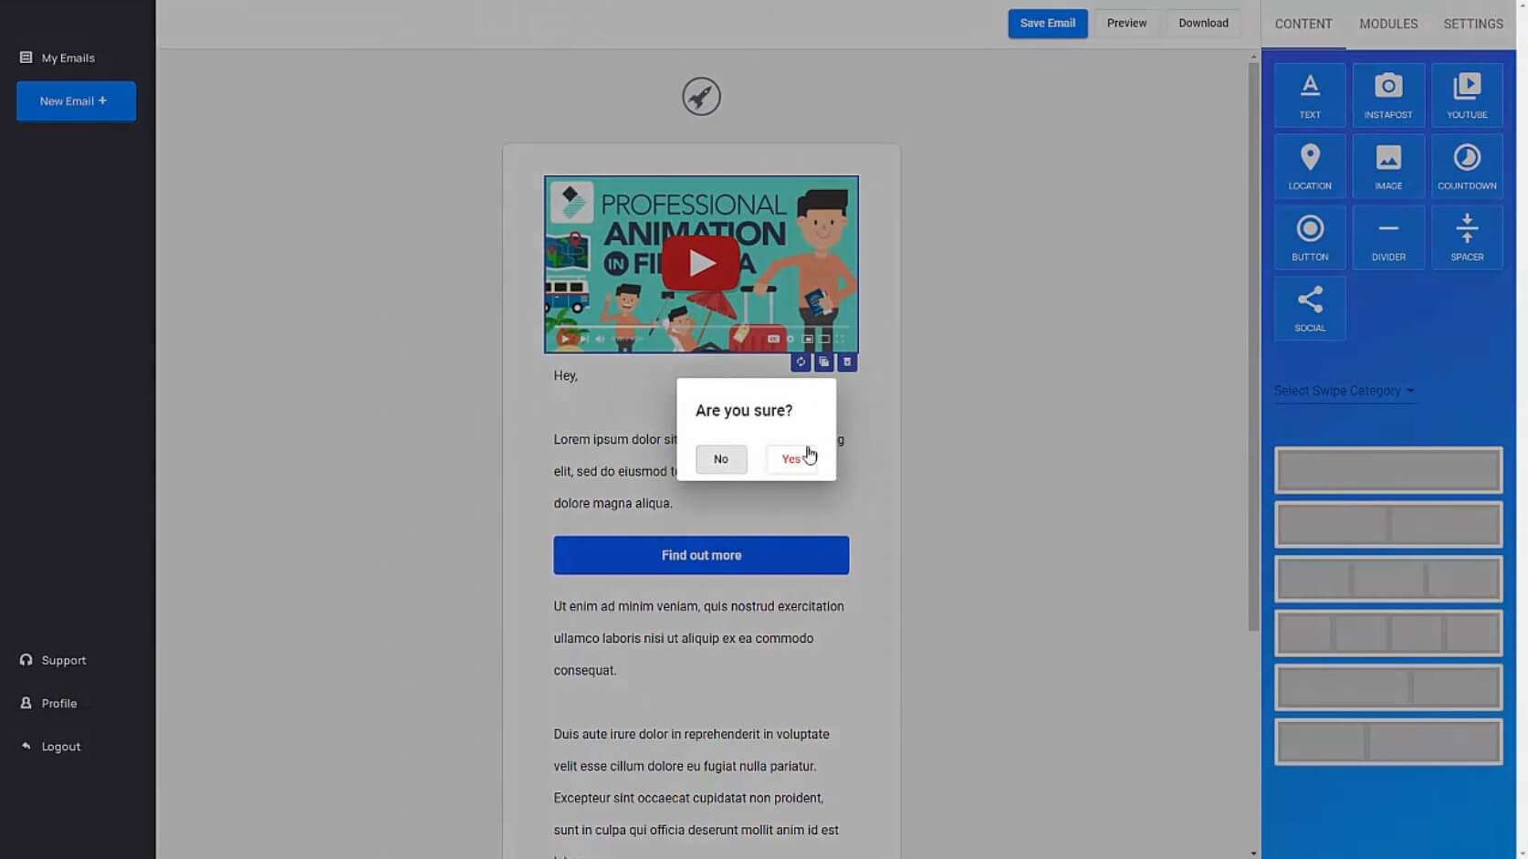Open the Settings tab
This screenshot has height=859, width=1528.
(x=1473, y=24)
